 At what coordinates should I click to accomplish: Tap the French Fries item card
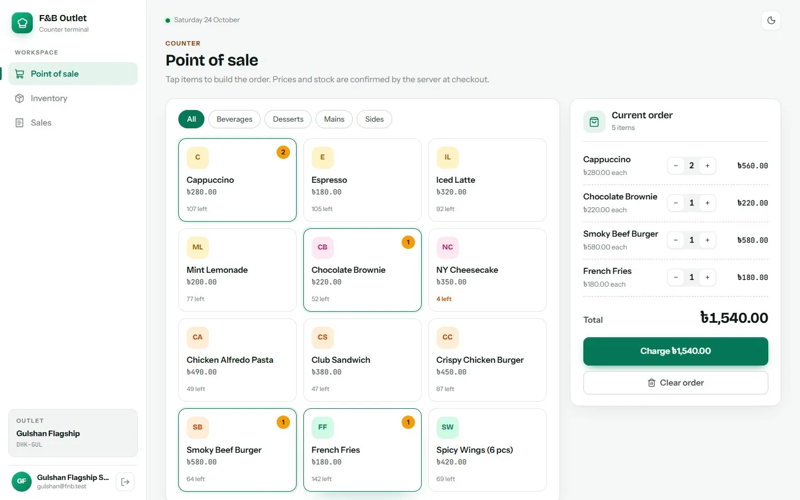pos(362,450)
